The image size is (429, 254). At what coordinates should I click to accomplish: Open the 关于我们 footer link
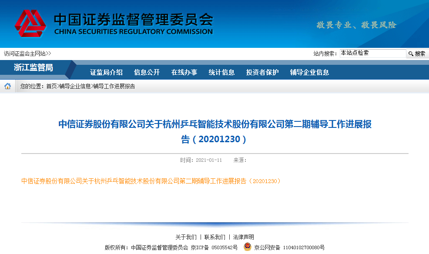pos(186,237)
